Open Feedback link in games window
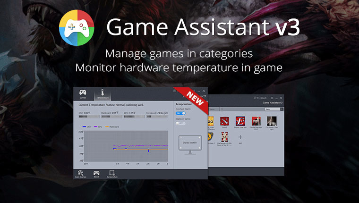 point(260,98)
